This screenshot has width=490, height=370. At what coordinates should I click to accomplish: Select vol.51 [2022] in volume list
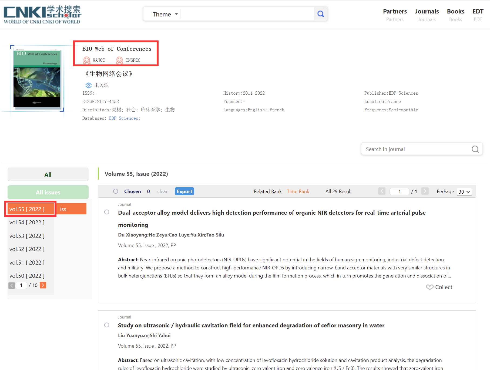pos(27,263)
